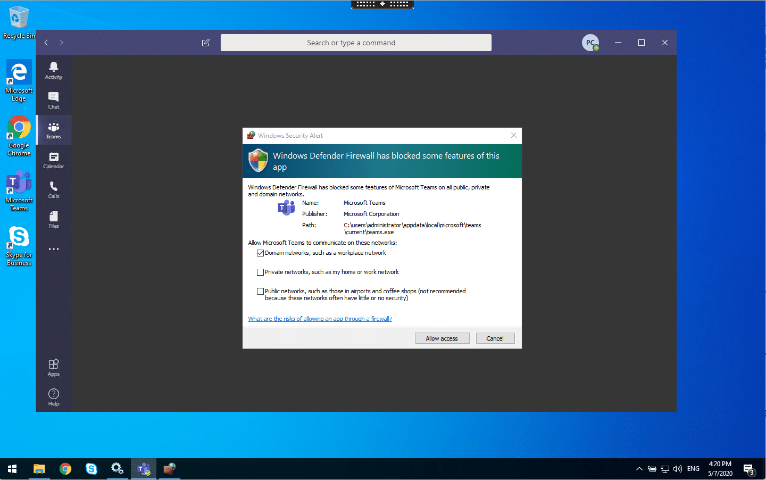
Task: Open the PC profile avatar menu
Action: point(590,42)
